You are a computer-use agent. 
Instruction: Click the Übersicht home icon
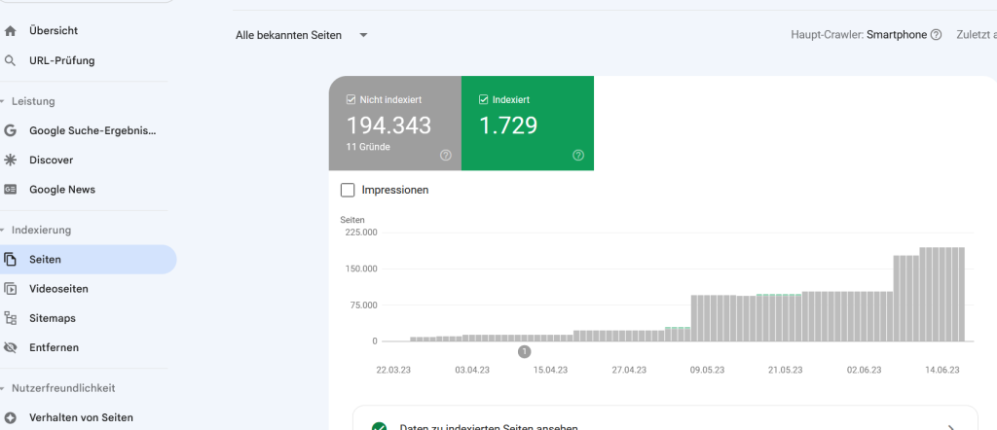click(x=10, y=30)
